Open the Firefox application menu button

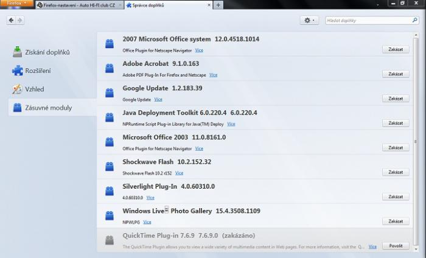coord(16,4)
